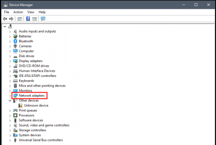Expand the Network adapters node

[x=10, y=96]
